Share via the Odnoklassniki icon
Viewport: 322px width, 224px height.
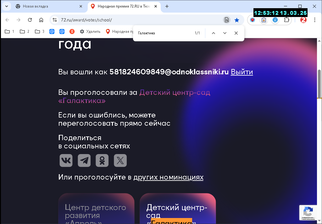point(102,160)
